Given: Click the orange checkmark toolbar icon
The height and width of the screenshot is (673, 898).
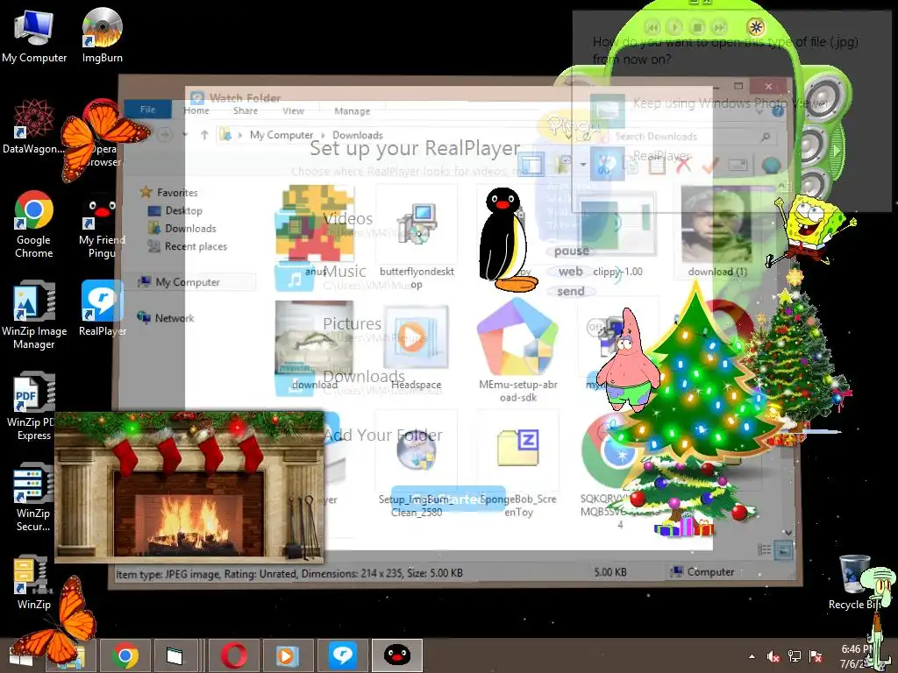Looking at the screenshot, I should 709,166.
